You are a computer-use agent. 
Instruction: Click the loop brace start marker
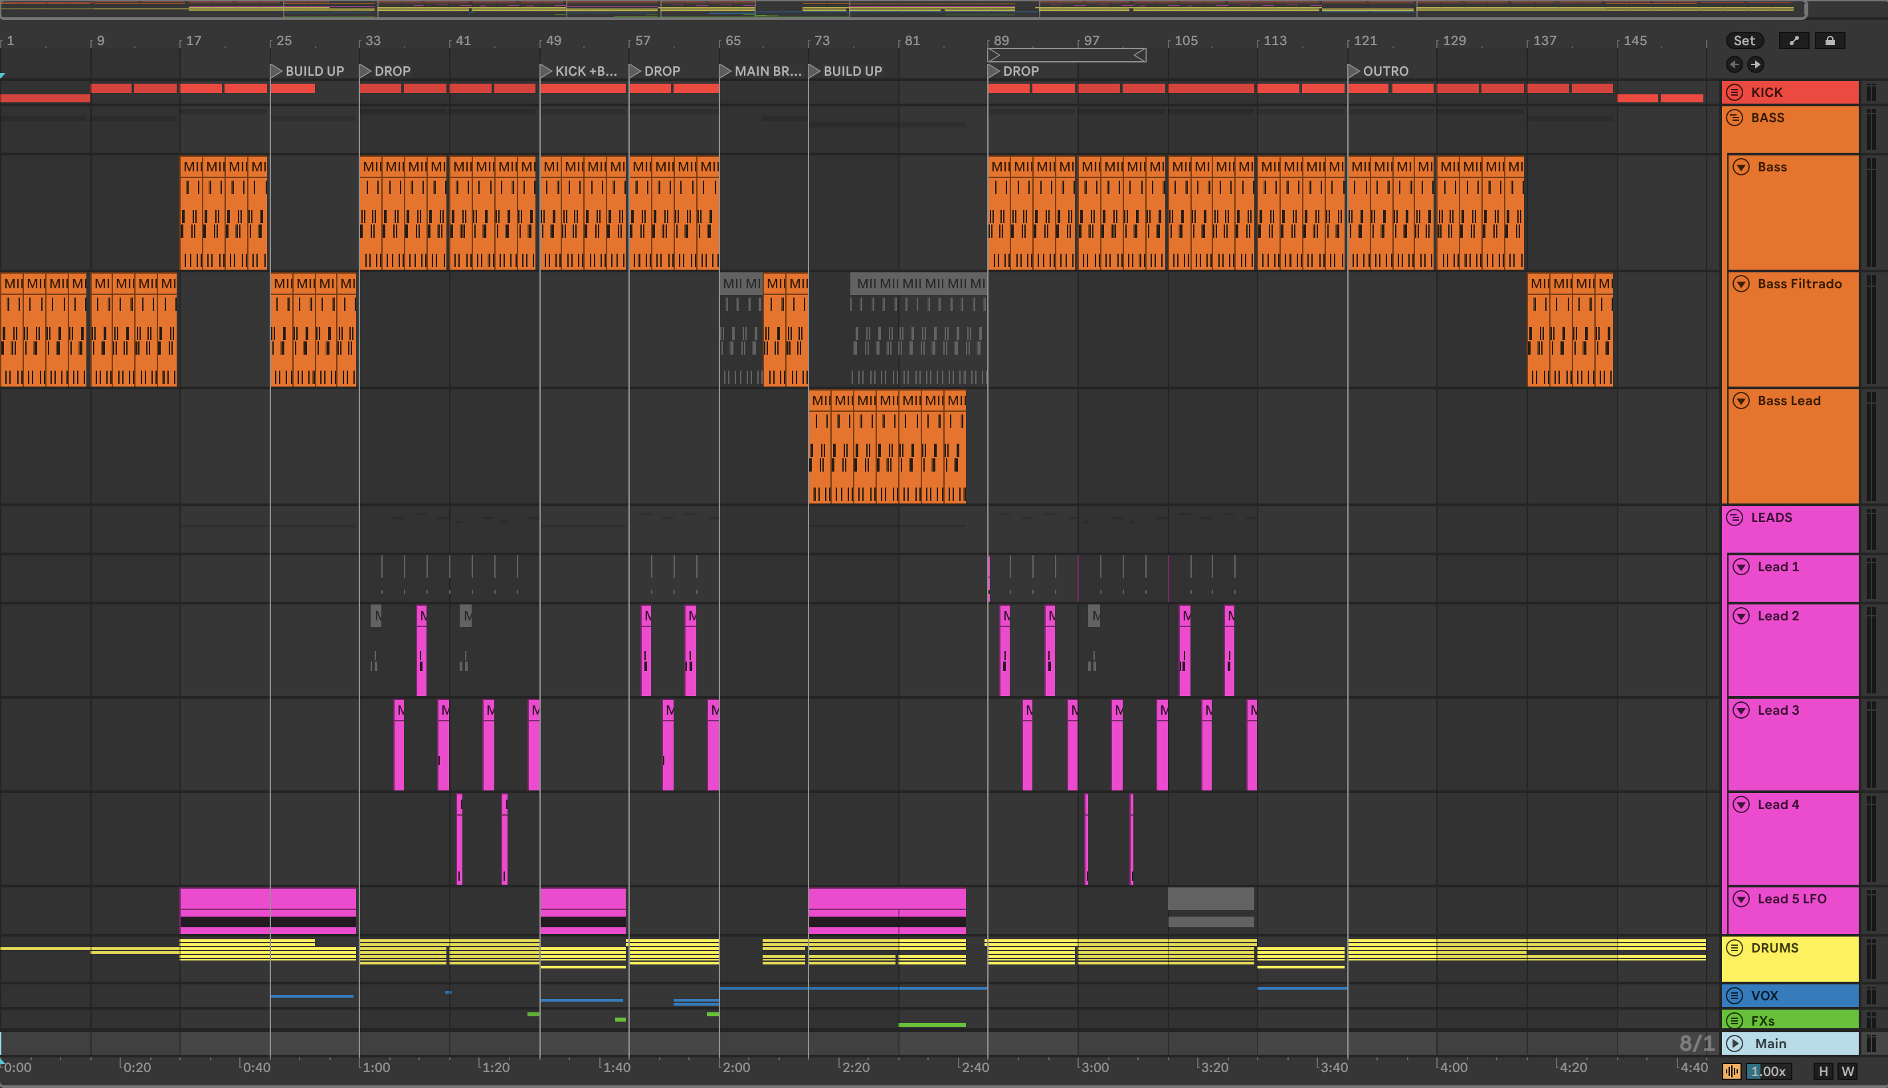click(x=994, y=54)
